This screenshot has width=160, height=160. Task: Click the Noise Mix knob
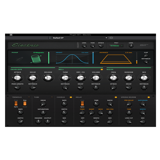(144, 78)
